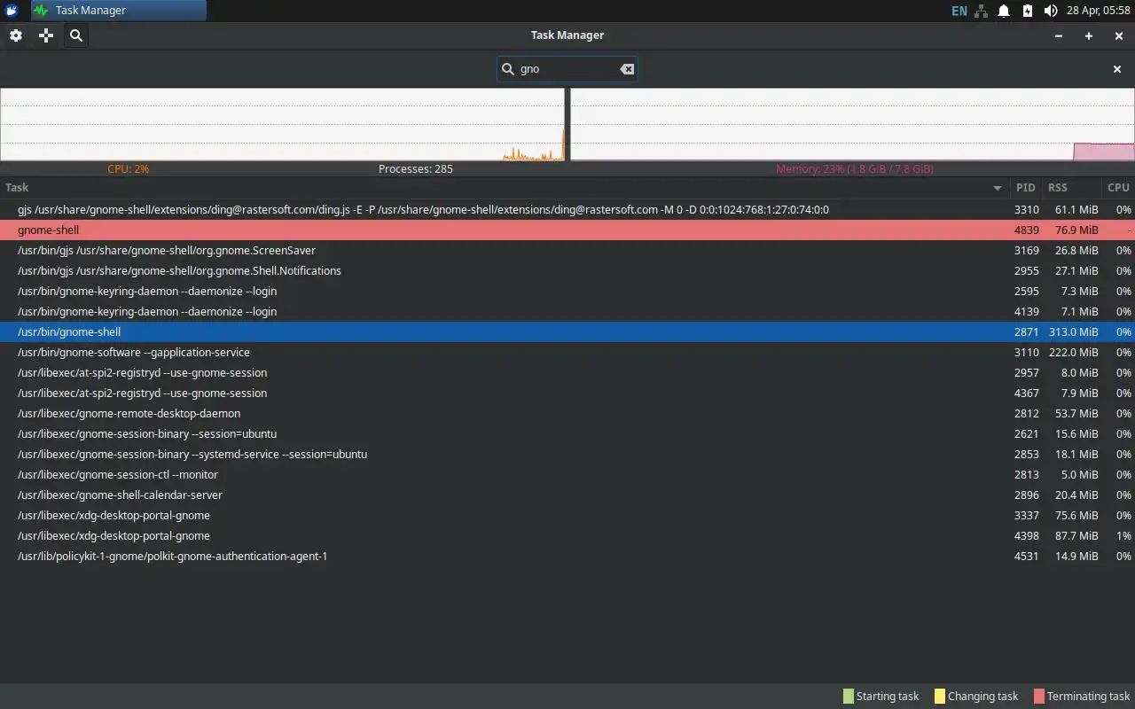The width and height of the screenshot is (1135, 709).
Task: Select the terminating gnome-shell row PID 4839
Action: (x=567, y=230)
